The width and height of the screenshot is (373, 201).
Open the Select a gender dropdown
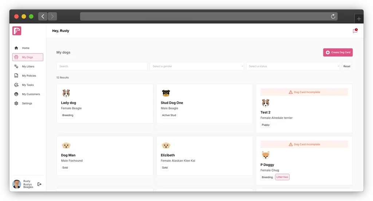tap(197, 66)
